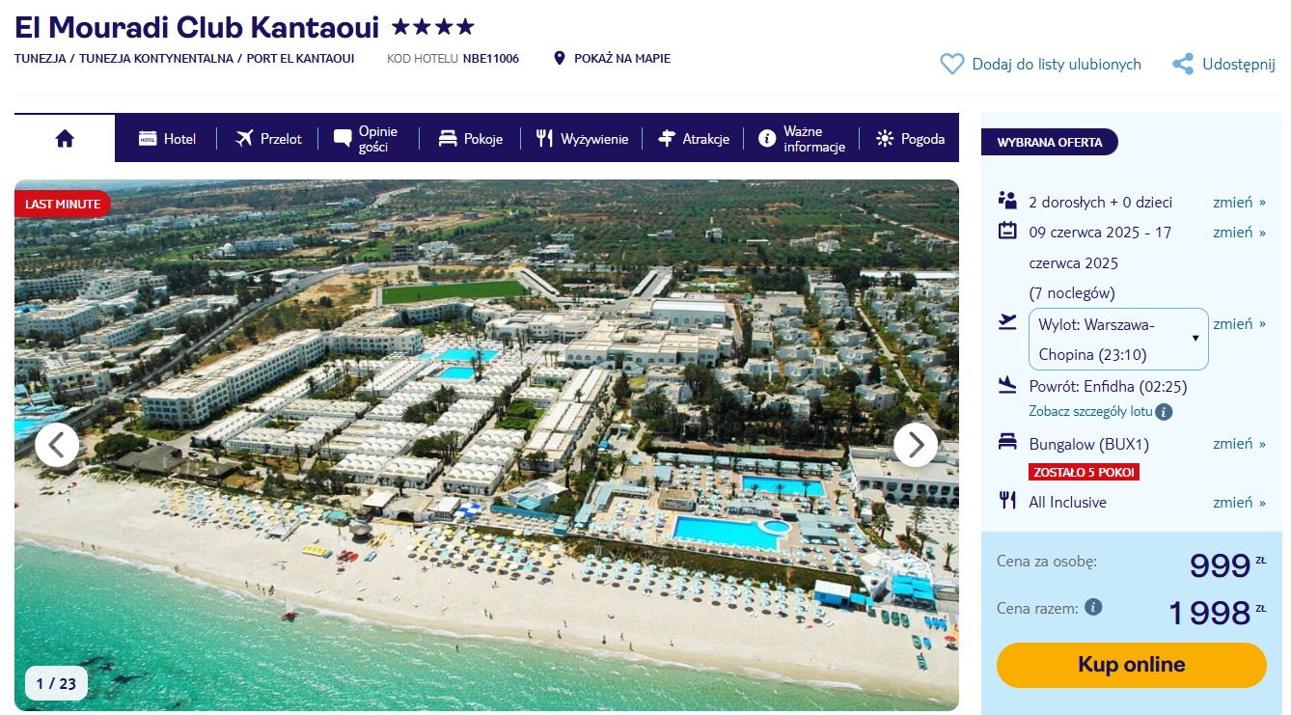Click the home icon tab

(65, 139)
